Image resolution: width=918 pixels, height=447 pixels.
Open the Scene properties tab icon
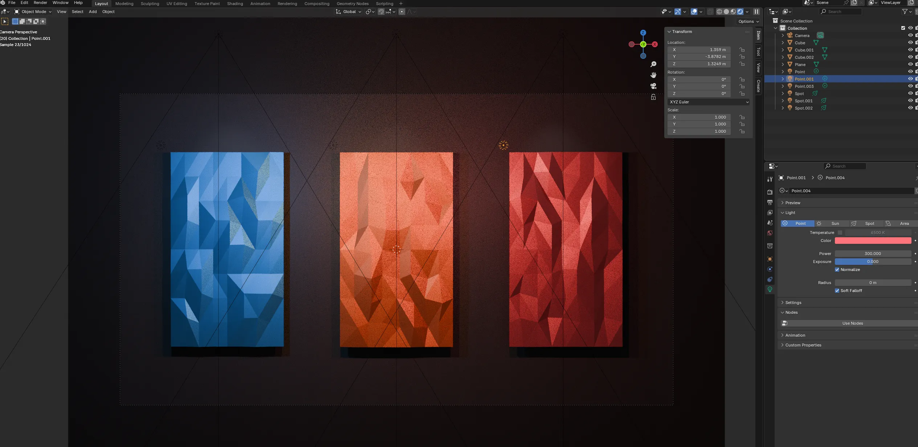[x=770, y=223]
